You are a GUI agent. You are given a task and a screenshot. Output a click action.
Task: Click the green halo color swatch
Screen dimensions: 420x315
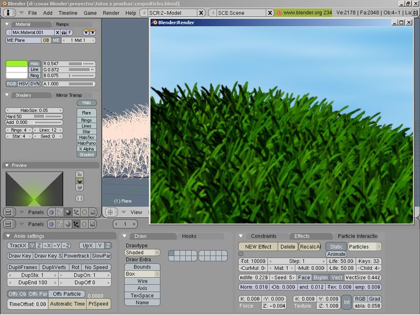click(17, 64)
